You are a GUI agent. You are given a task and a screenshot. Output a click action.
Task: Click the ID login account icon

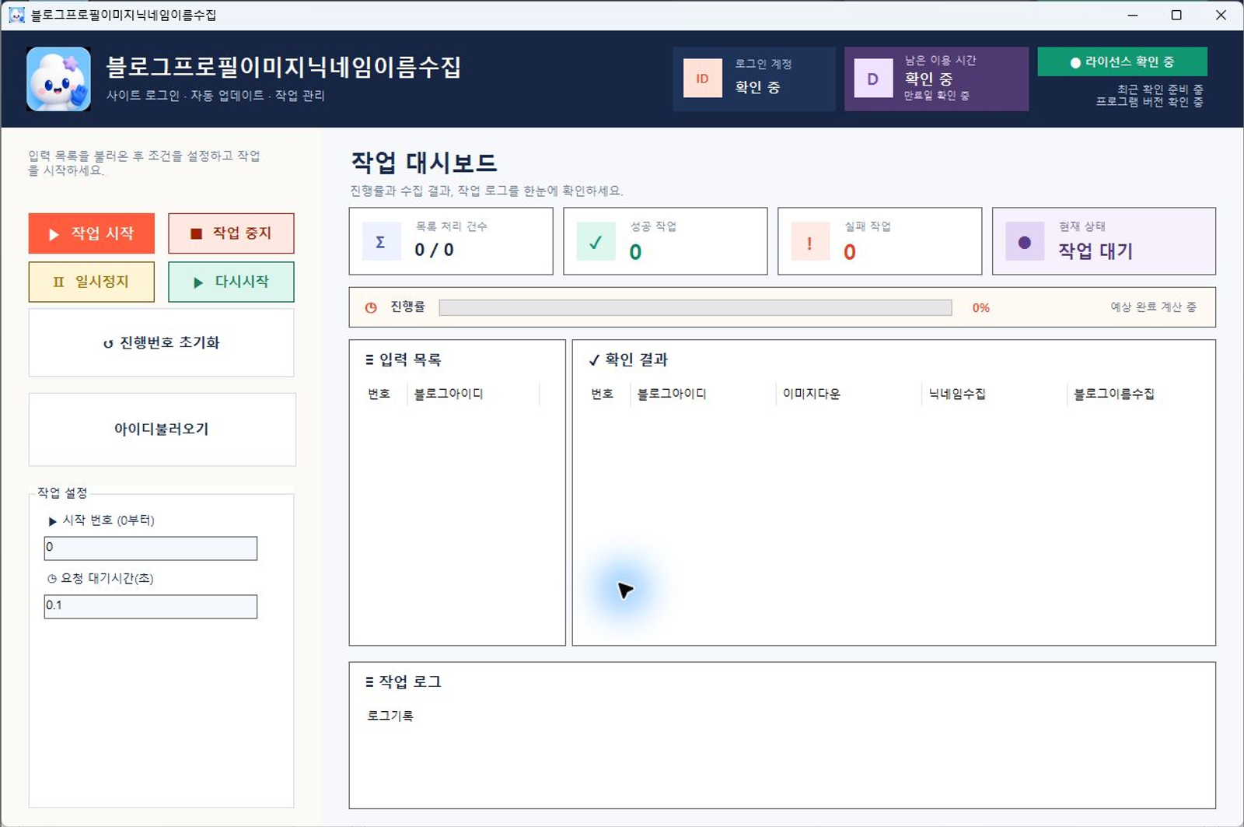point(702,79)
